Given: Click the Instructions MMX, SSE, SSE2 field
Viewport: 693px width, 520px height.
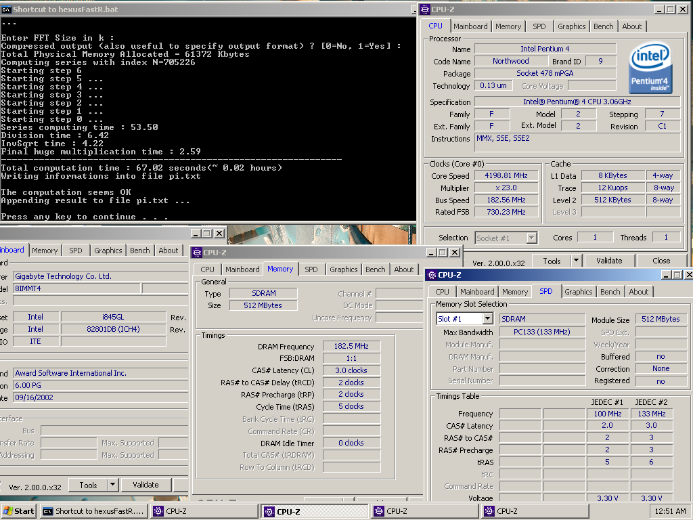Looking at the screenshot, I should (577, 143).
